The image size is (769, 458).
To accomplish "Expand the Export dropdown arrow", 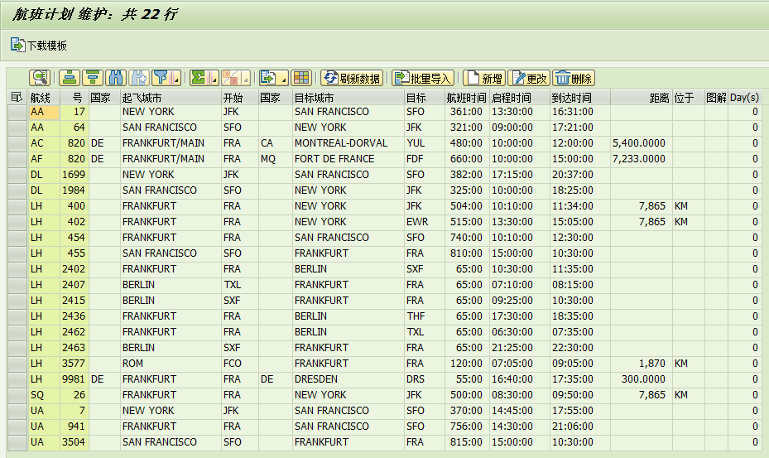I will pyautogui.click(x=283, y=78).
